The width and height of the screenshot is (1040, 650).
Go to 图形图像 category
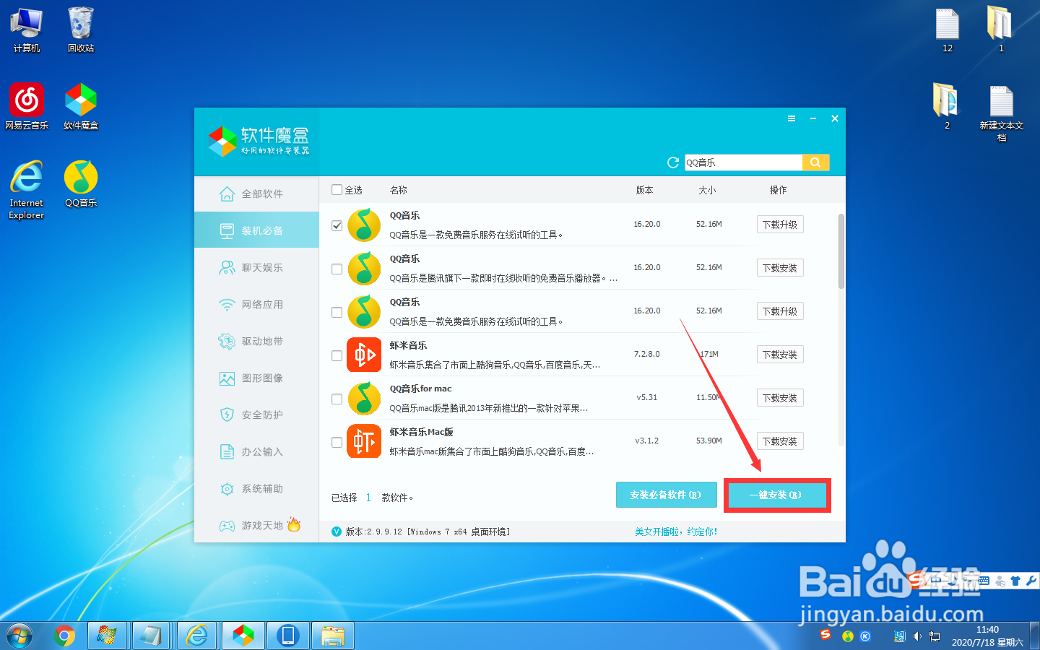point(256,378)
